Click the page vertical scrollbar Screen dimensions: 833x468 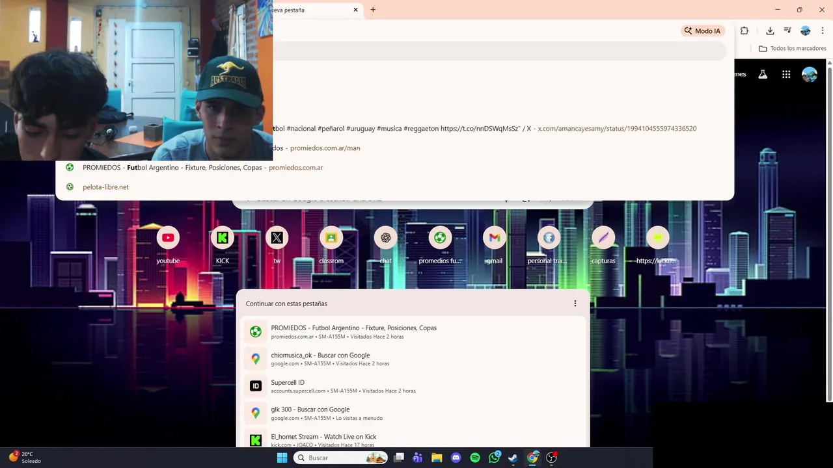coord(830,234)
